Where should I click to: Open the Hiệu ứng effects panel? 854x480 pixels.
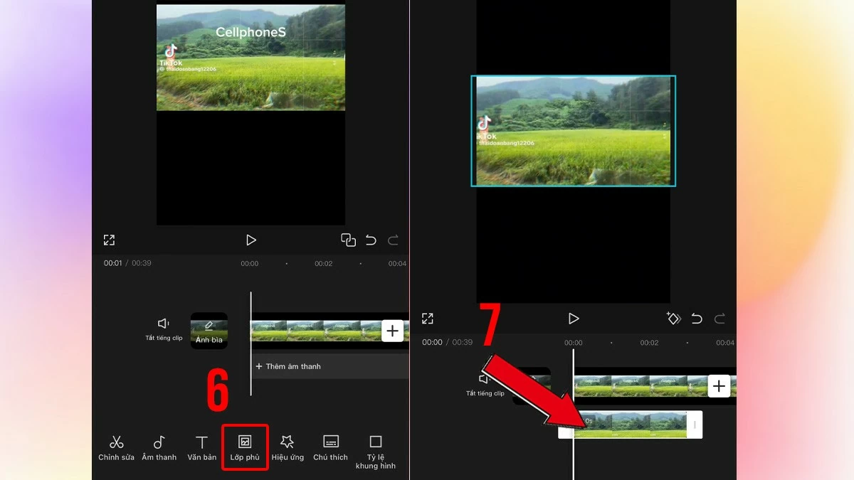[x=288, y=447]
